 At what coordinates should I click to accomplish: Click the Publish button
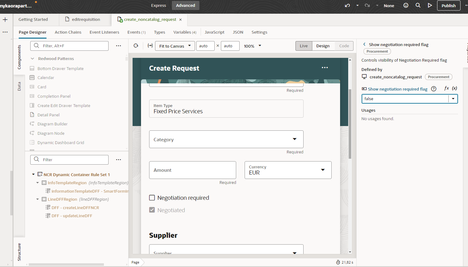[448, 6]
